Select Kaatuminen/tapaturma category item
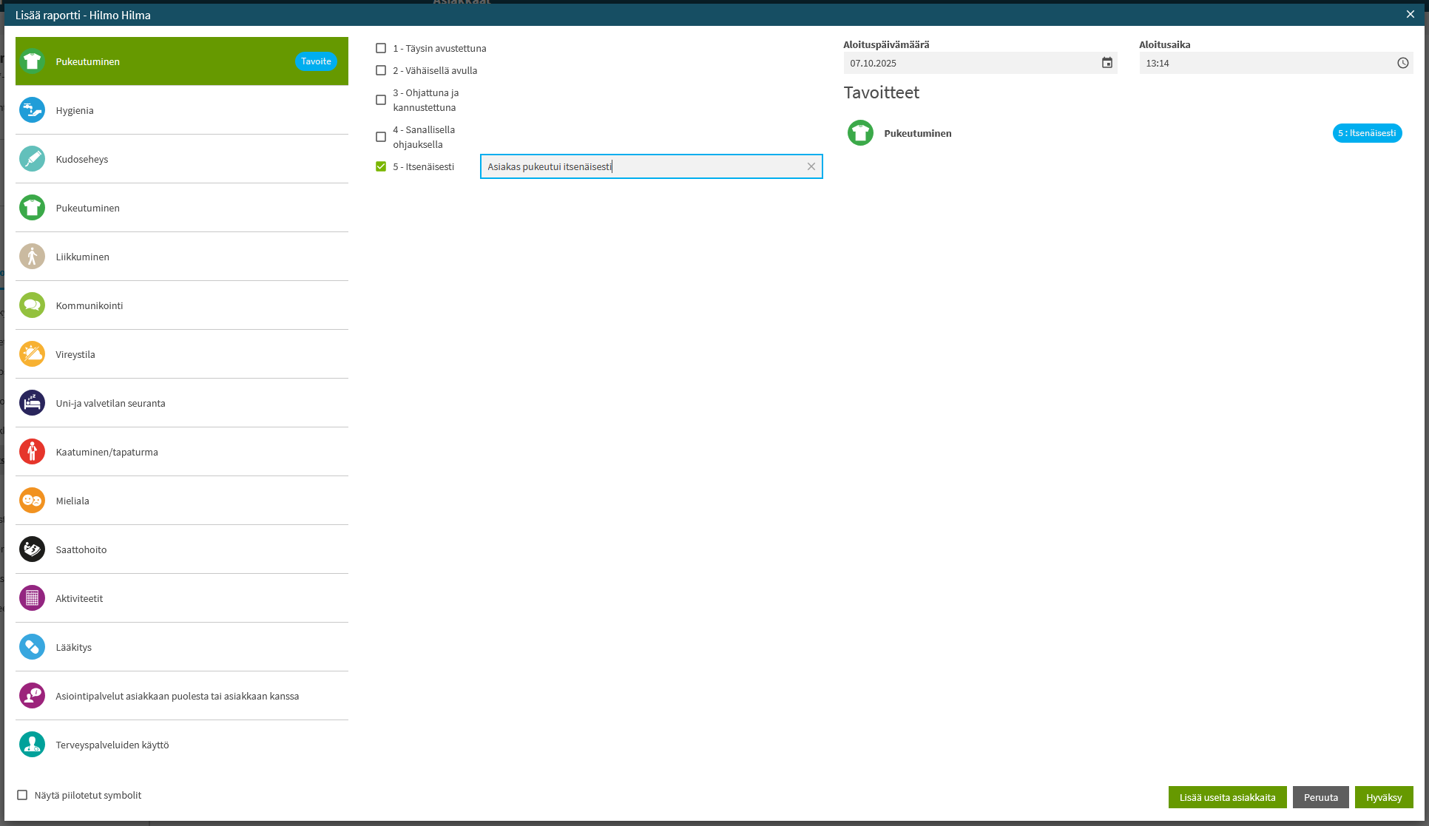The width and height of the screenshot is (1429, 826). (x=107, y=452)
